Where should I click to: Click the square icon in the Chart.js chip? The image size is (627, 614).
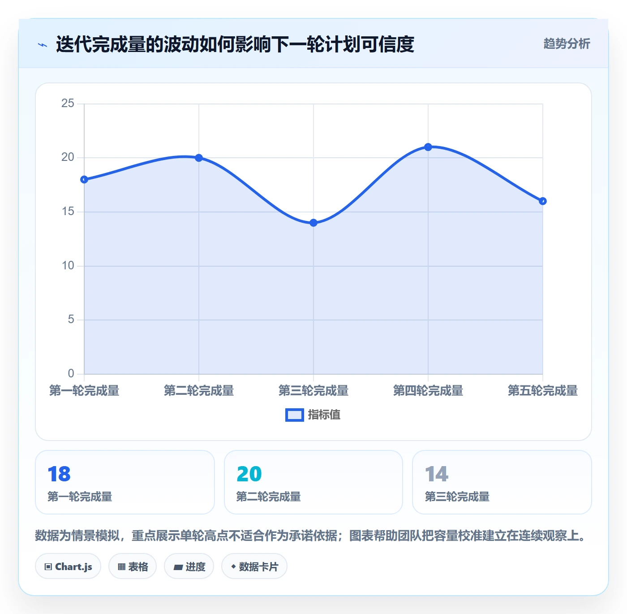tap(48, 567)
